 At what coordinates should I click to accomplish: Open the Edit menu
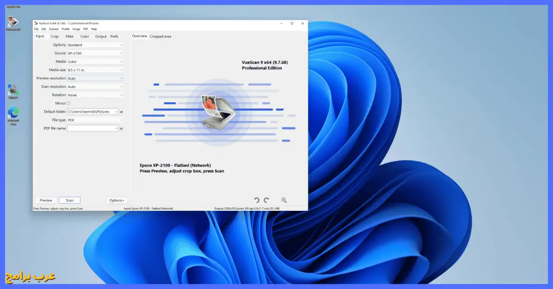point(44,29)
